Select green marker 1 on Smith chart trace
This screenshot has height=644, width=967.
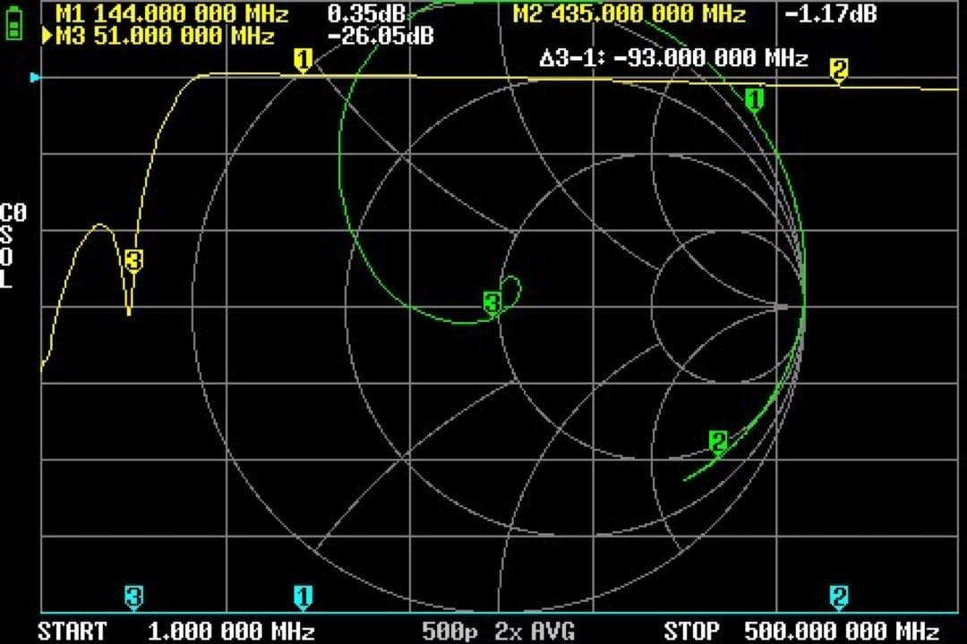[754, 100]
